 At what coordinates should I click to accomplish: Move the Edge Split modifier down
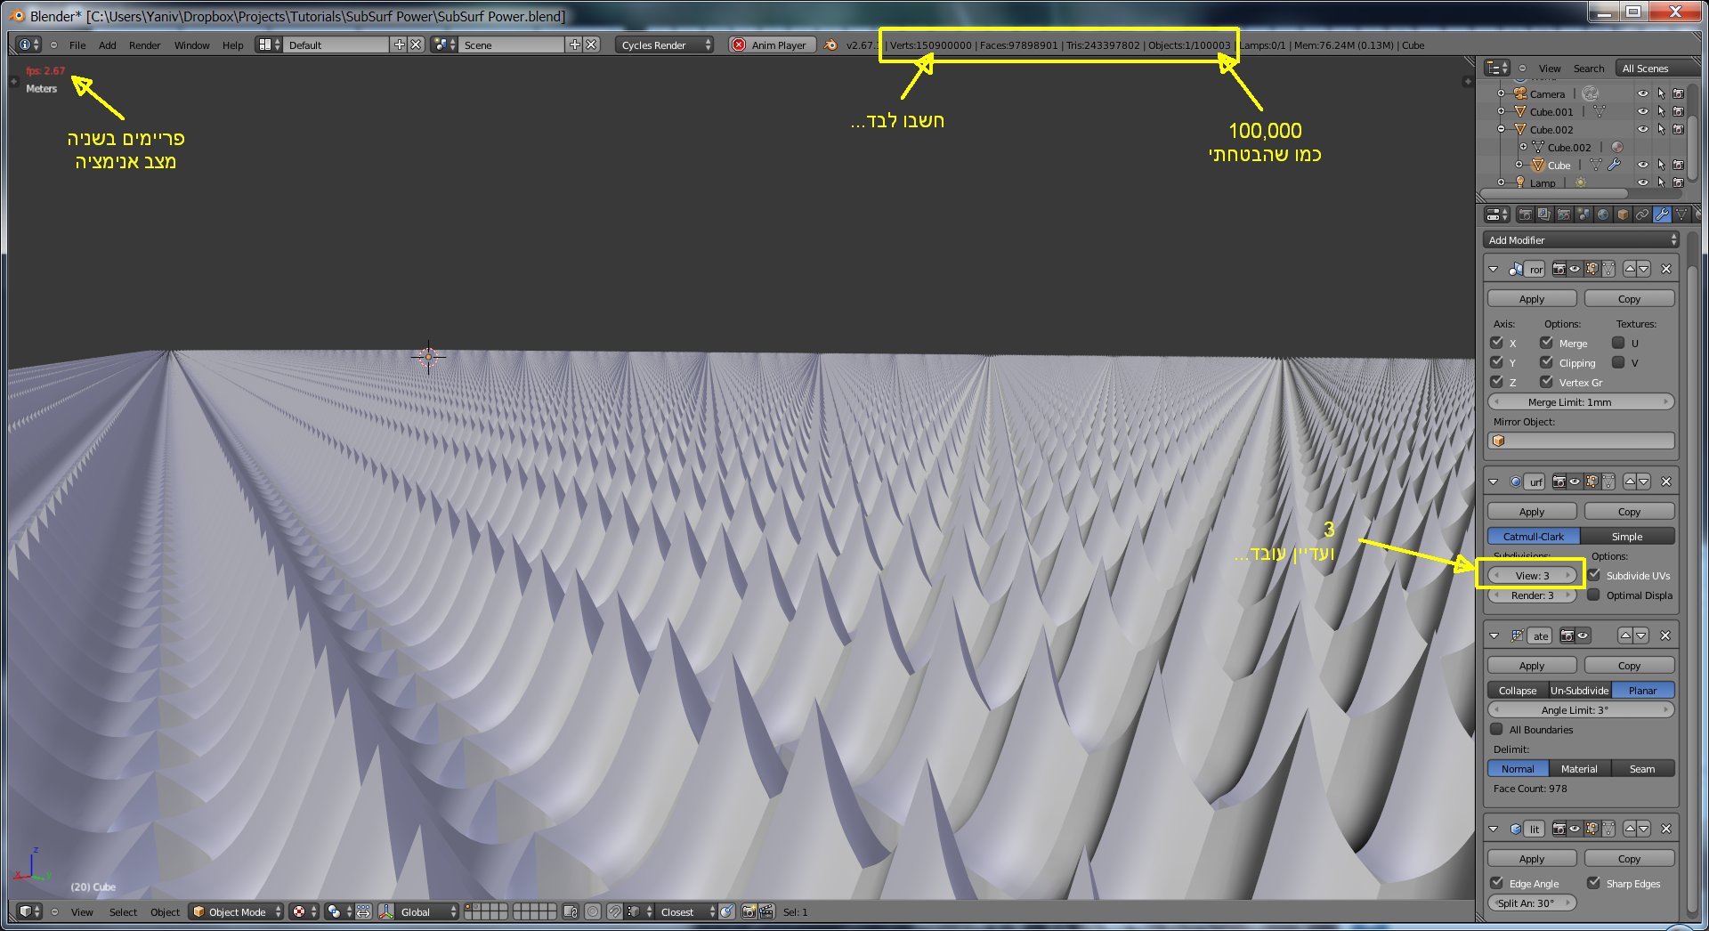click(x=1644, y=829)
